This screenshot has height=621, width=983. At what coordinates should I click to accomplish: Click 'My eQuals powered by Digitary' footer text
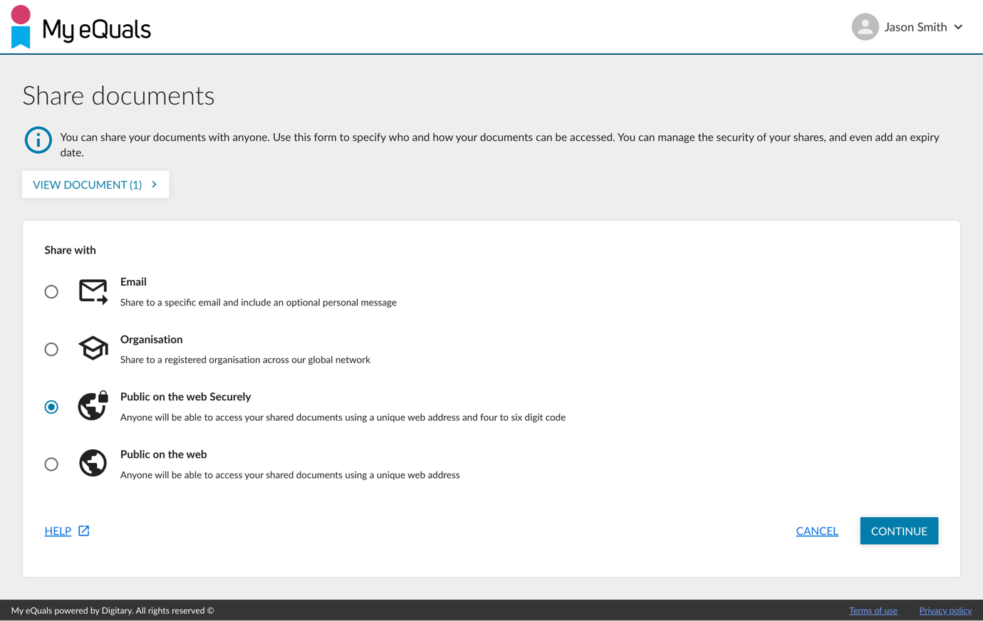(113, 611)
